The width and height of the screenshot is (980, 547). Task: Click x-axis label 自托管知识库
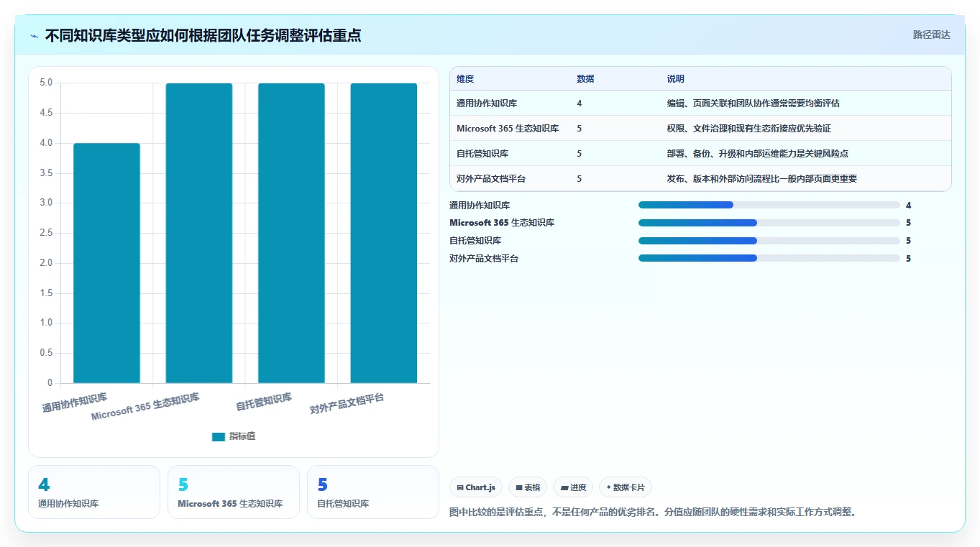click(x=264, y=402)
